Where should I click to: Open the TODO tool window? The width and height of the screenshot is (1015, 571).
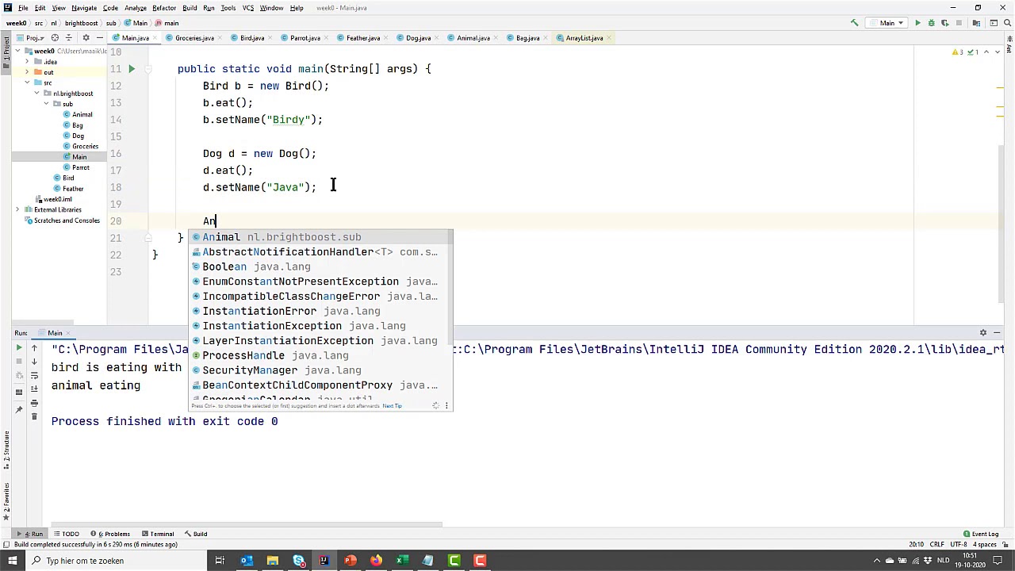[67, 534]
